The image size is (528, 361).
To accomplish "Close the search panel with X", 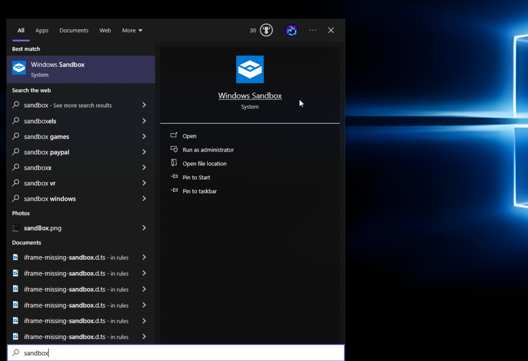I will [331, 30].
